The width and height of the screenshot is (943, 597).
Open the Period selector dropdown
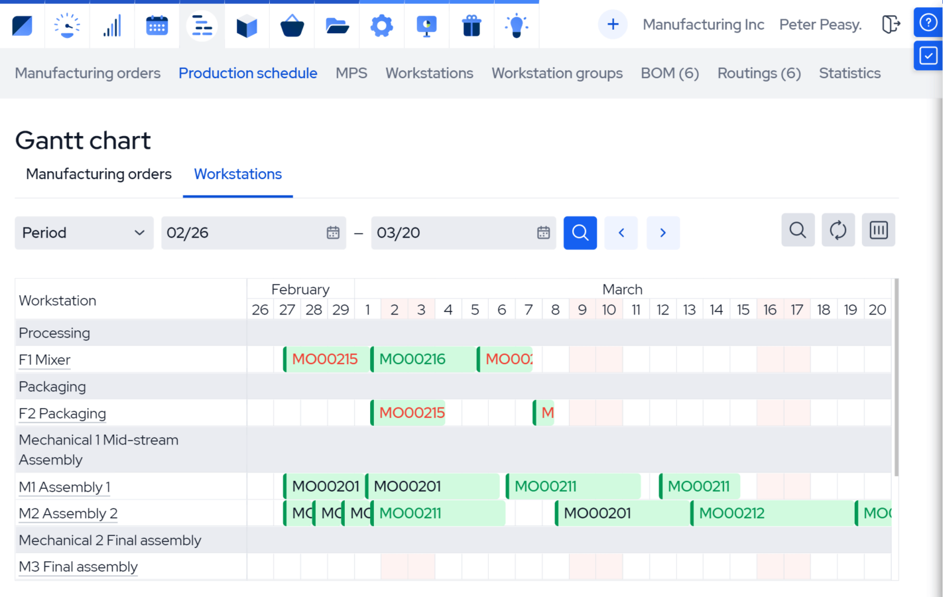[x=84, y=233]
